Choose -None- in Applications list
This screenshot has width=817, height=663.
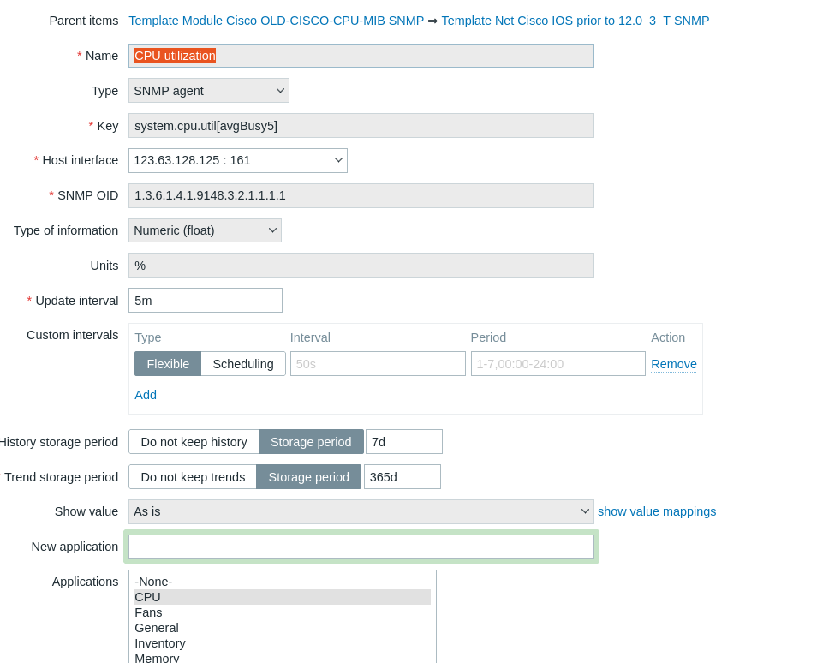coord(154,582)
